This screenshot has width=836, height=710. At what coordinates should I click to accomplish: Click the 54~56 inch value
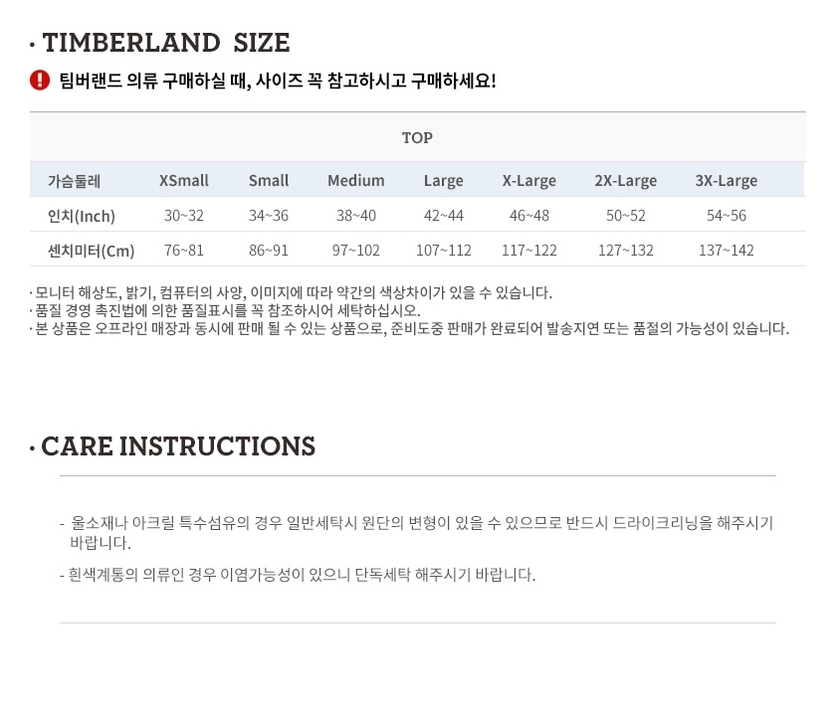[727, 215]
